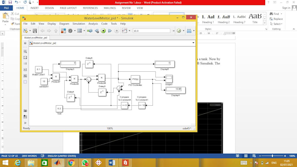This screenshot has width=297, height=167.
Task: Click the ode45 solver status text
Action: point(187,129)
